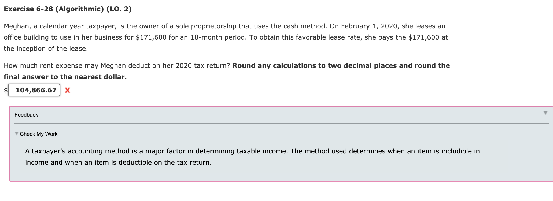553x201 pixels.
Task: Toggle the Check My Work explanation visibility
Action: [x=17, y=133]
